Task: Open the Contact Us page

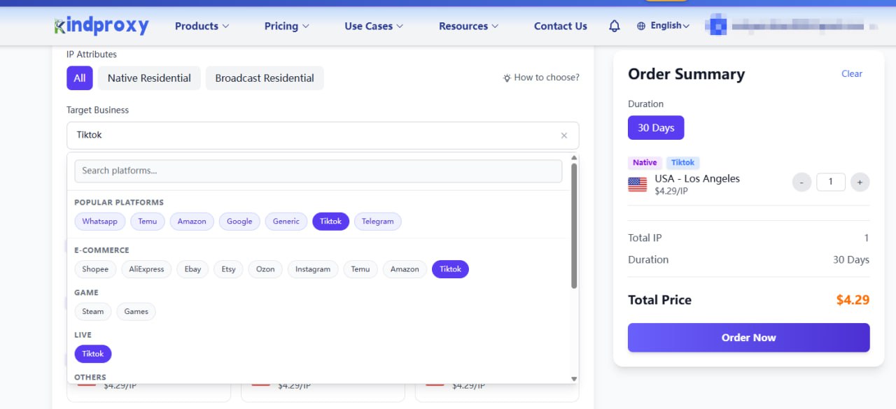Action: tap(560, 26)
